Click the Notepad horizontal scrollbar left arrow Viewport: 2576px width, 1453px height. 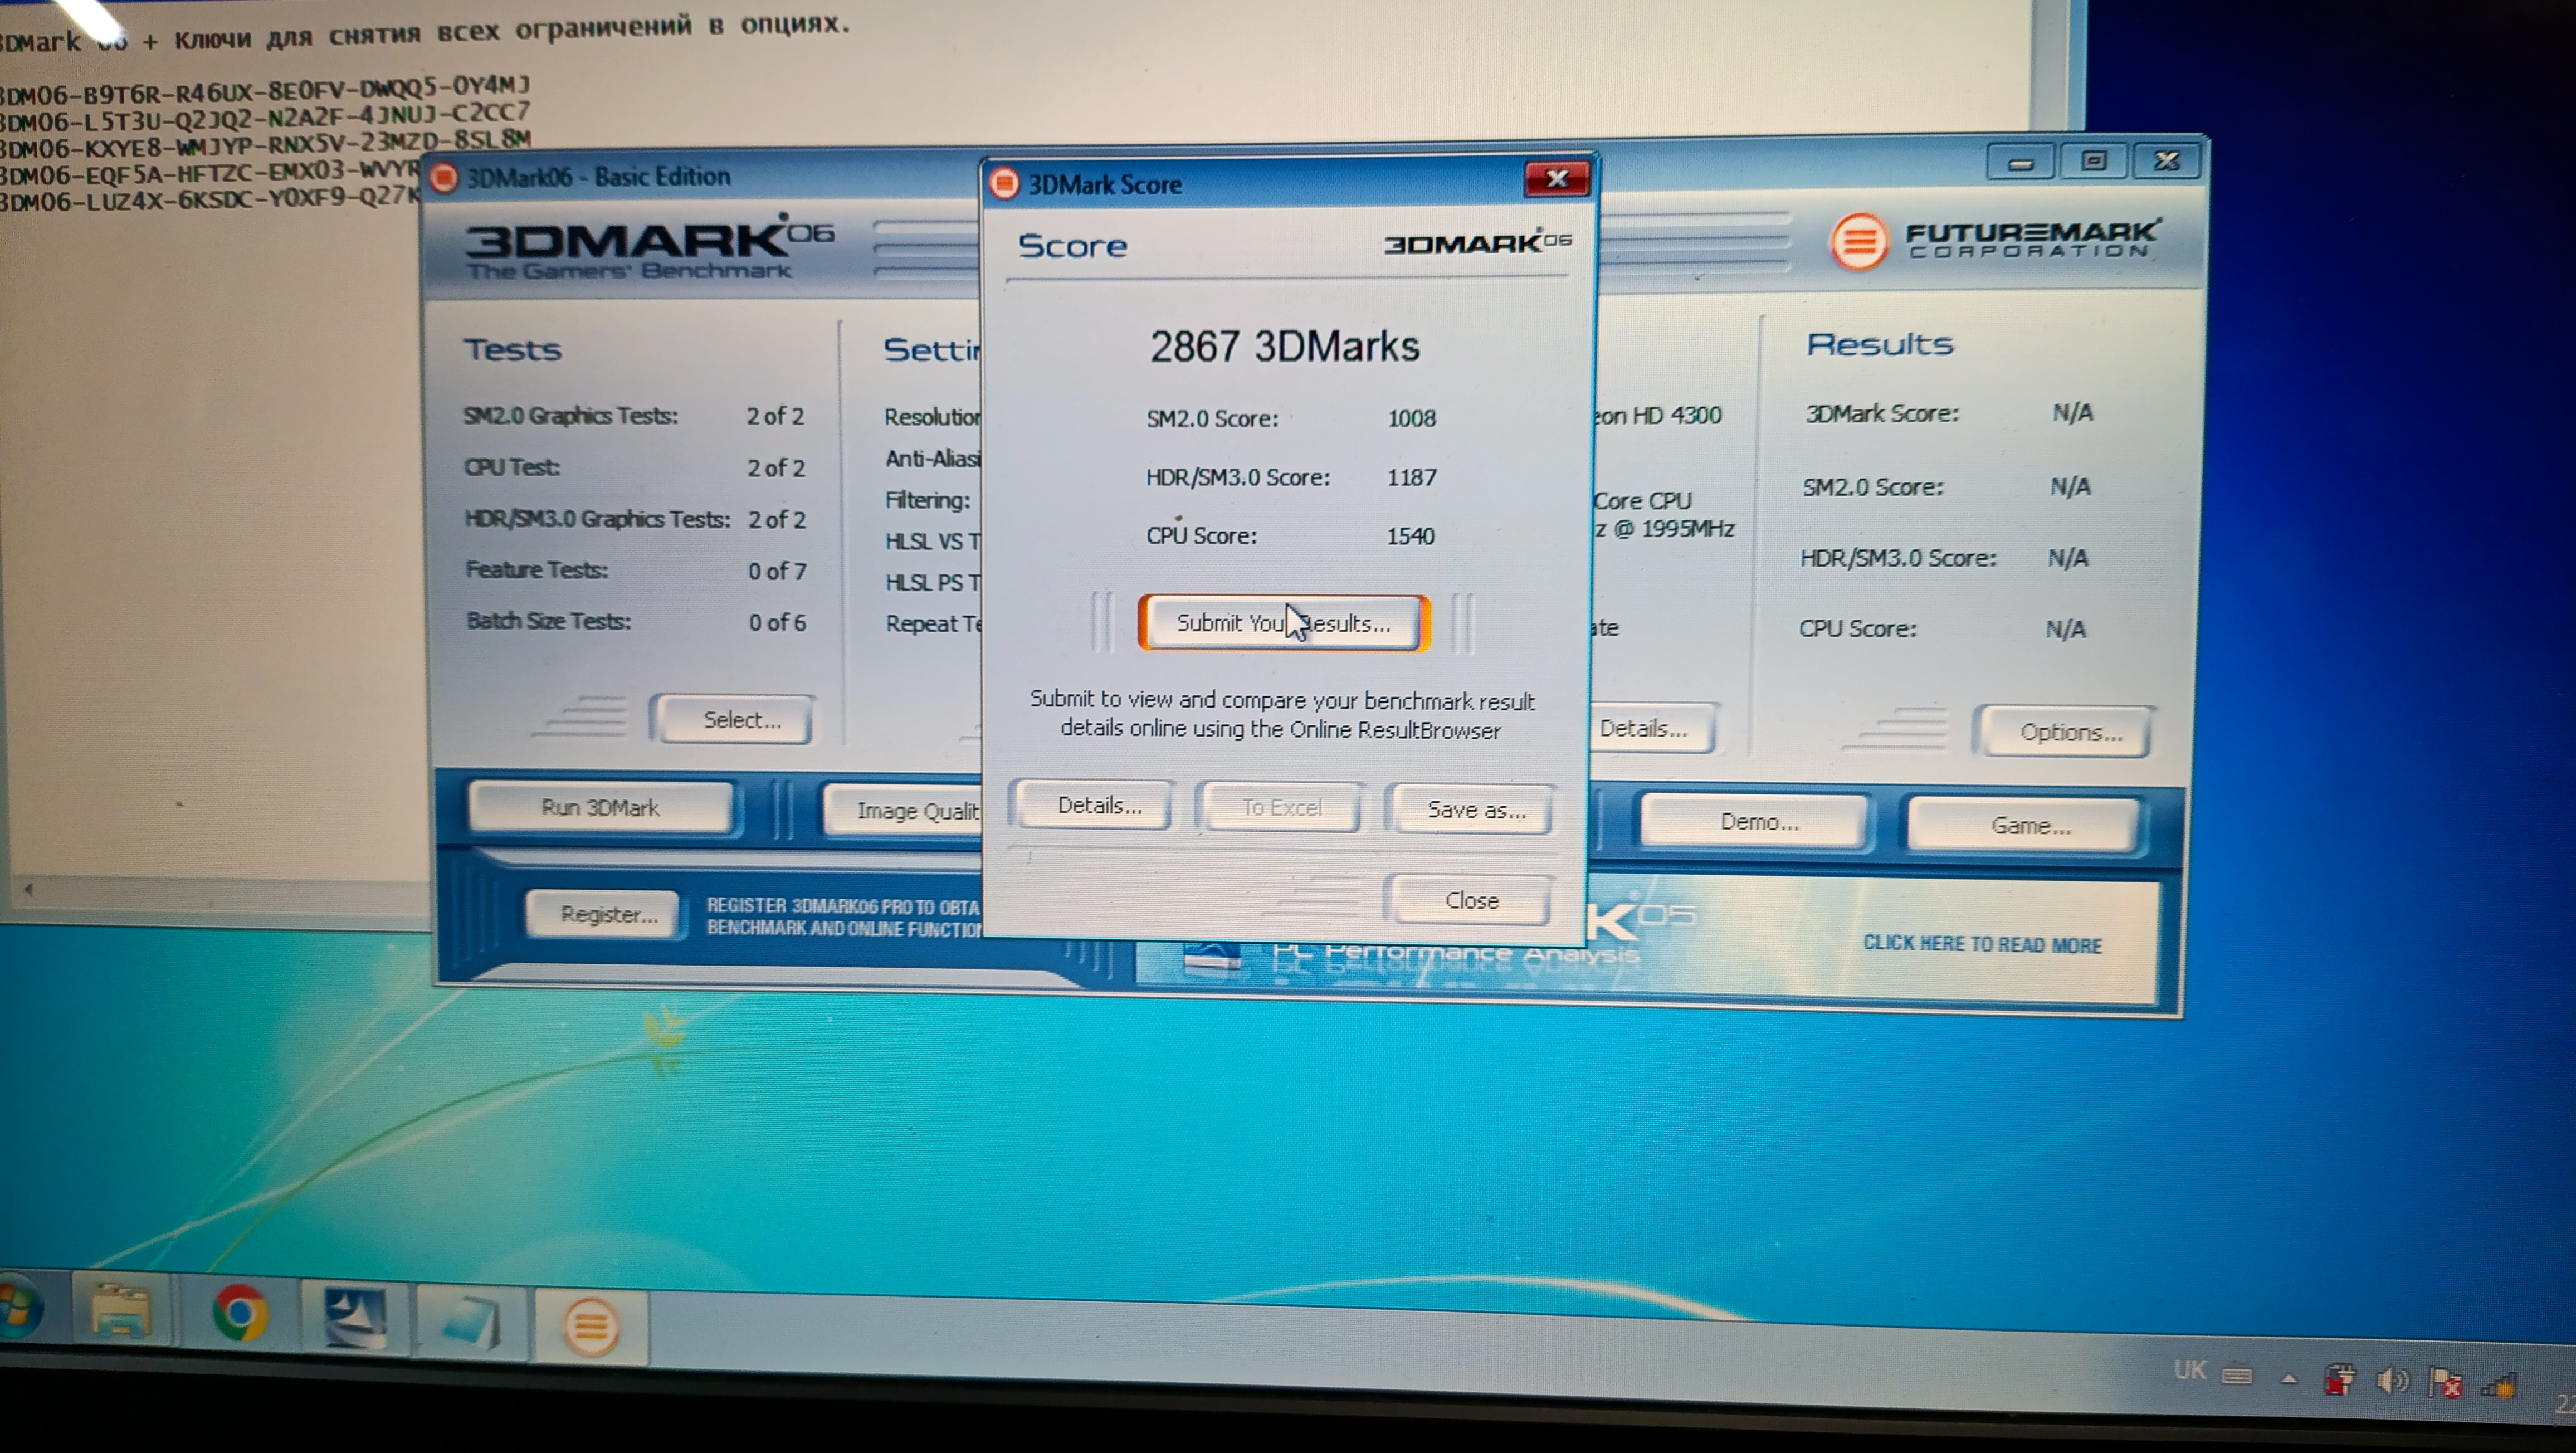[x=27, y=888]
